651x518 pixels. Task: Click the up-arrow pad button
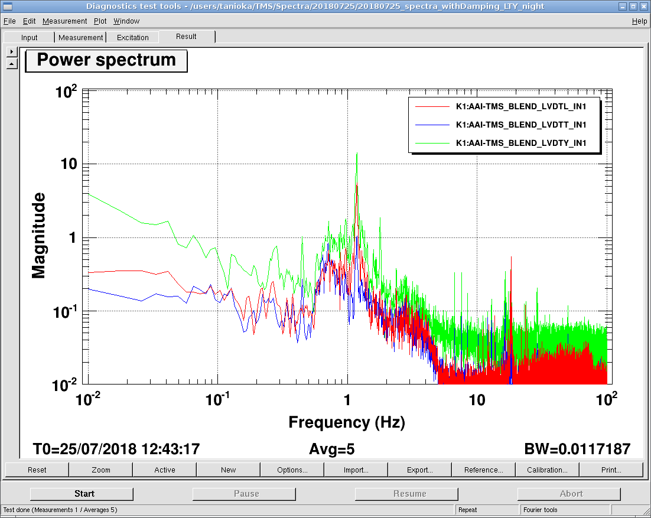[x=11, y=63]
